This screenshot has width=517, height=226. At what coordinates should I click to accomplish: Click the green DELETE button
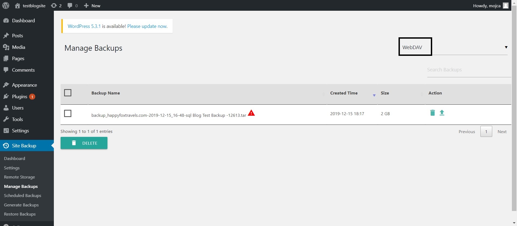pos(84,143)
